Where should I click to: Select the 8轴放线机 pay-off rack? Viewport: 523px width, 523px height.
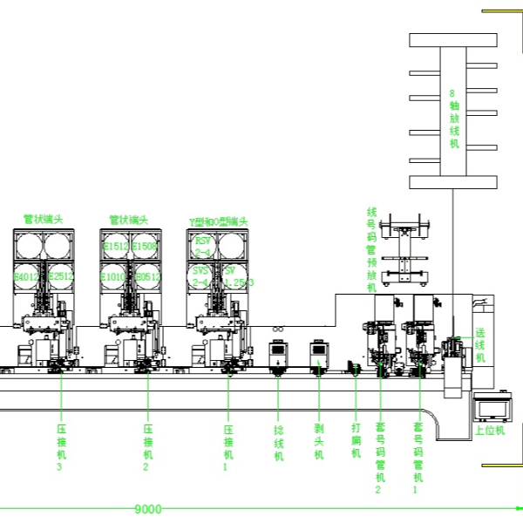tap(453, 112)
